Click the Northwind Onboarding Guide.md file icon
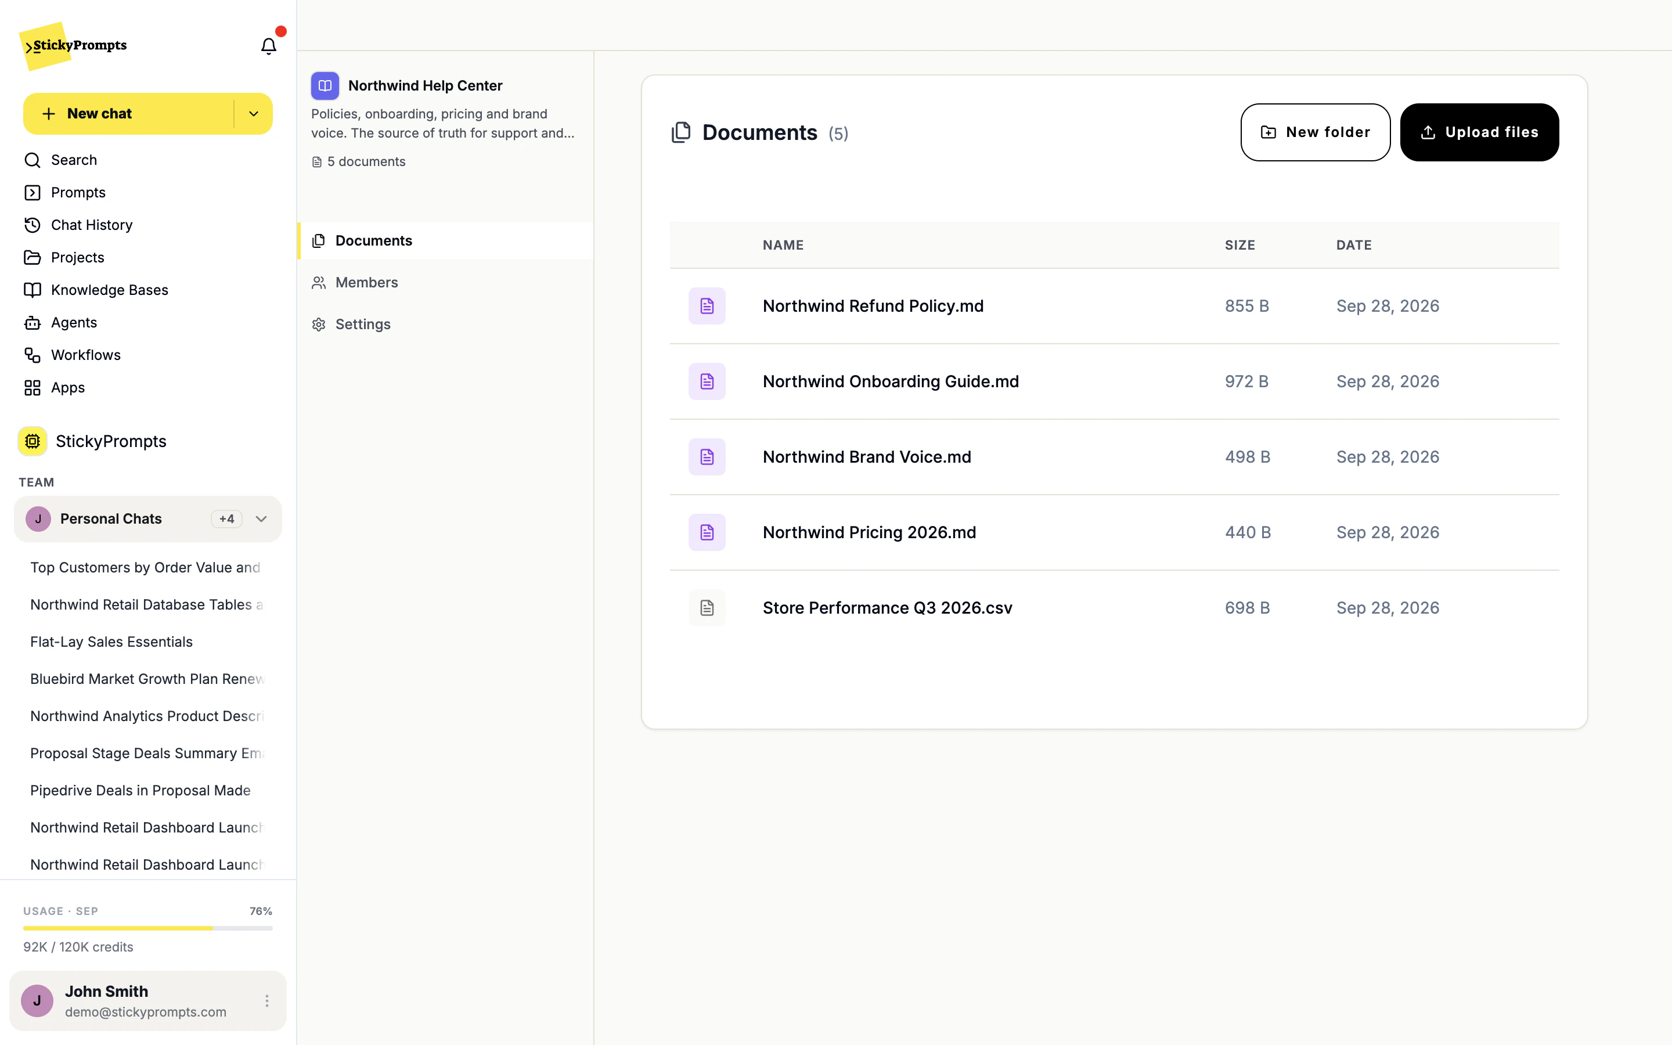The width and height of the screenshot is (1672, 1045). [x=707, y=381]
